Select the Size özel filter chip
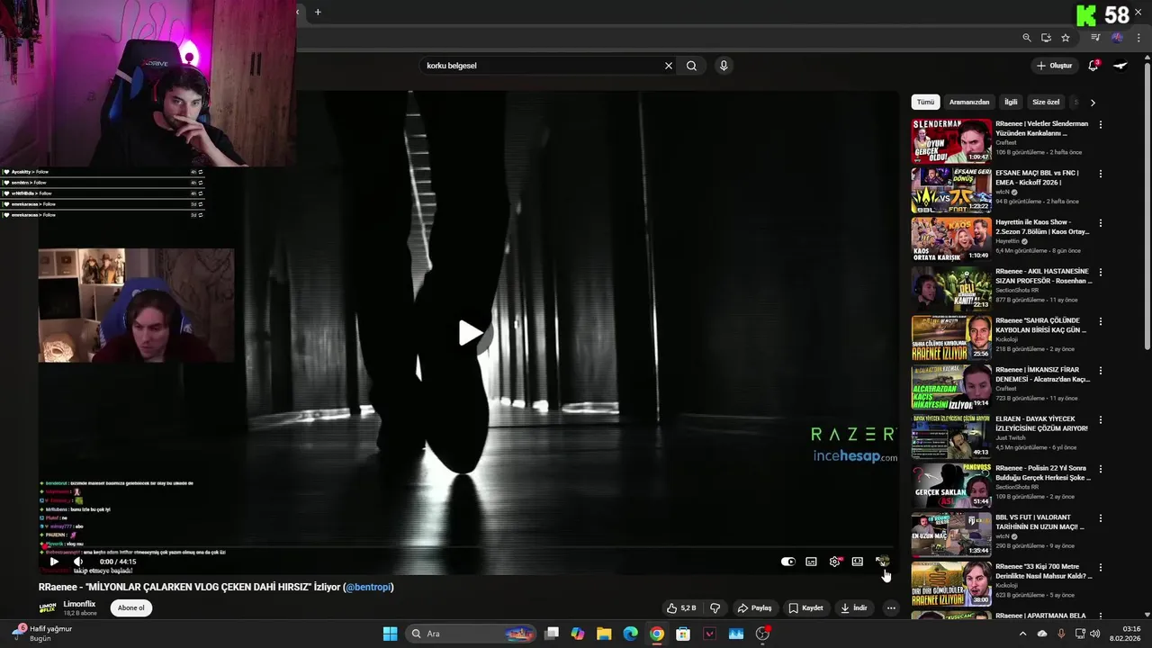This screenshot has height=648, width=1152. pos(1046,103)
